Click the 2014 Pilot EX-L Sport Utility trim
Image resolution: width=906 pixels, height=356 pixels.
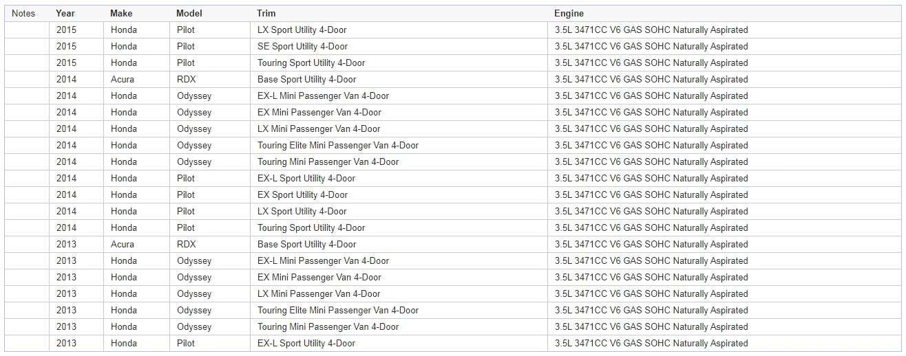point(306,179)
